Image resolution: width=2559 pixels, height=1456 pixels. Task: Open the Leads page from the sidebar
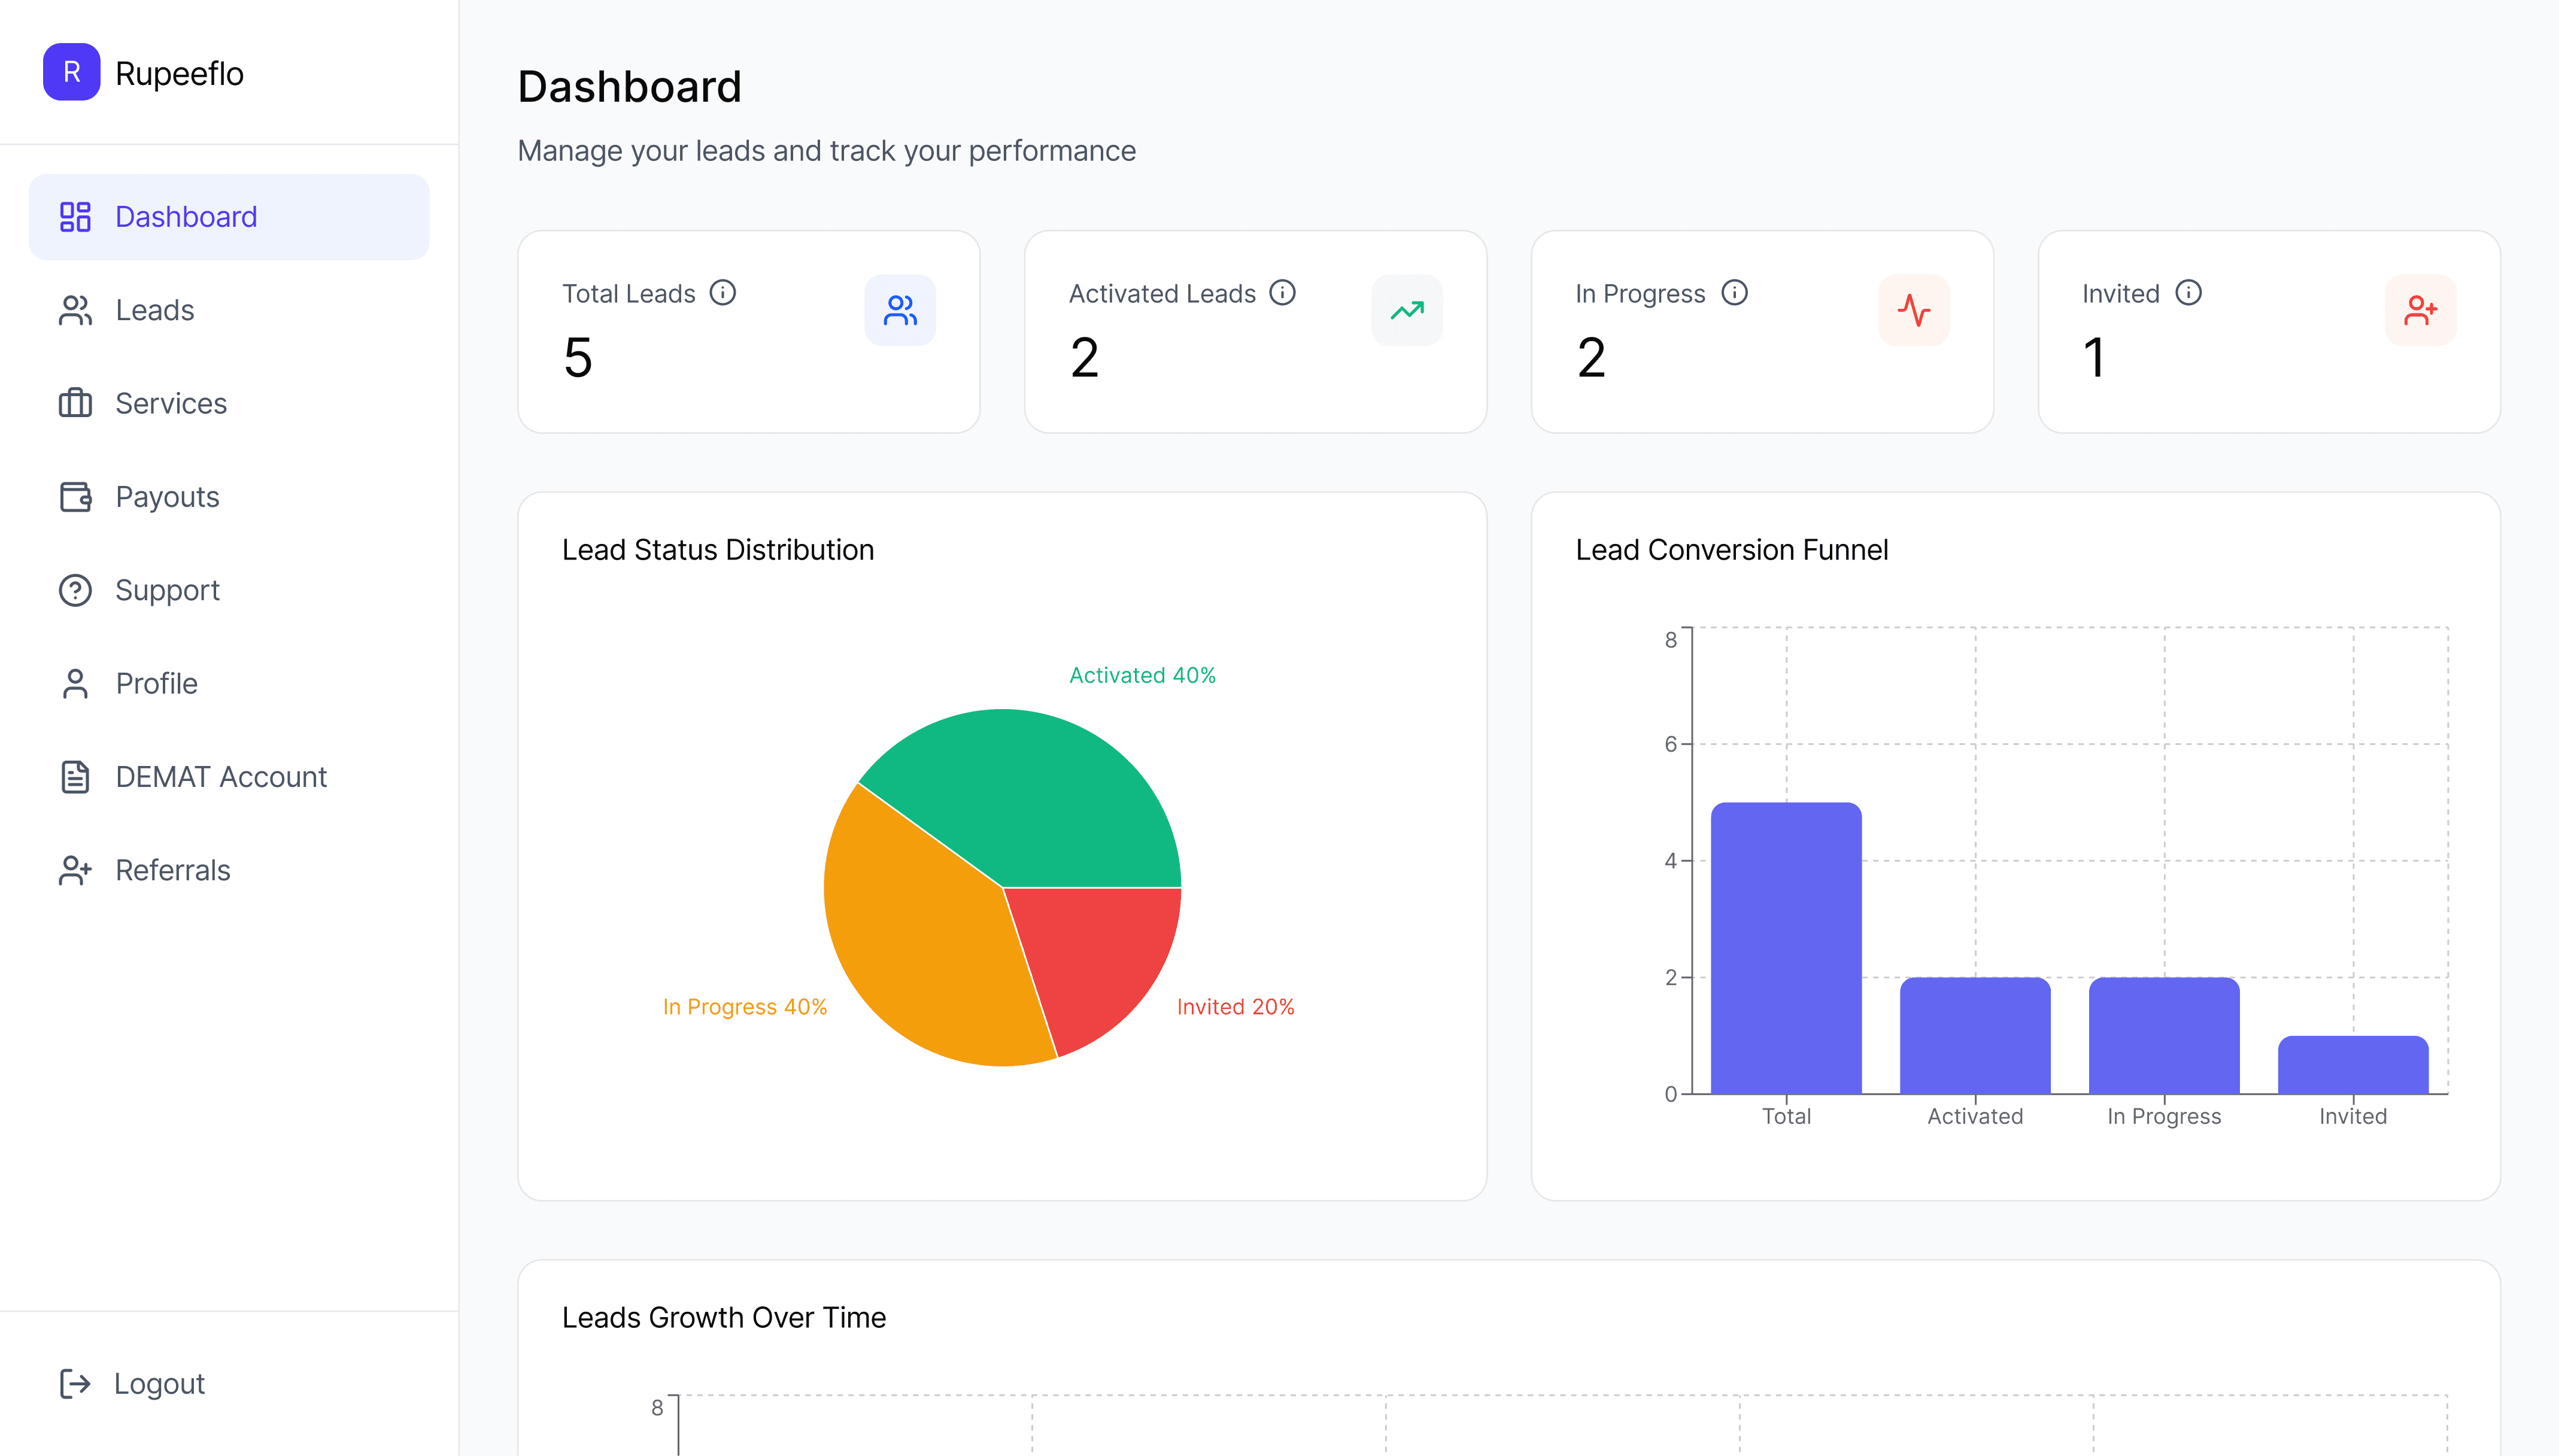pyautogui.click(x=154, y=310)
